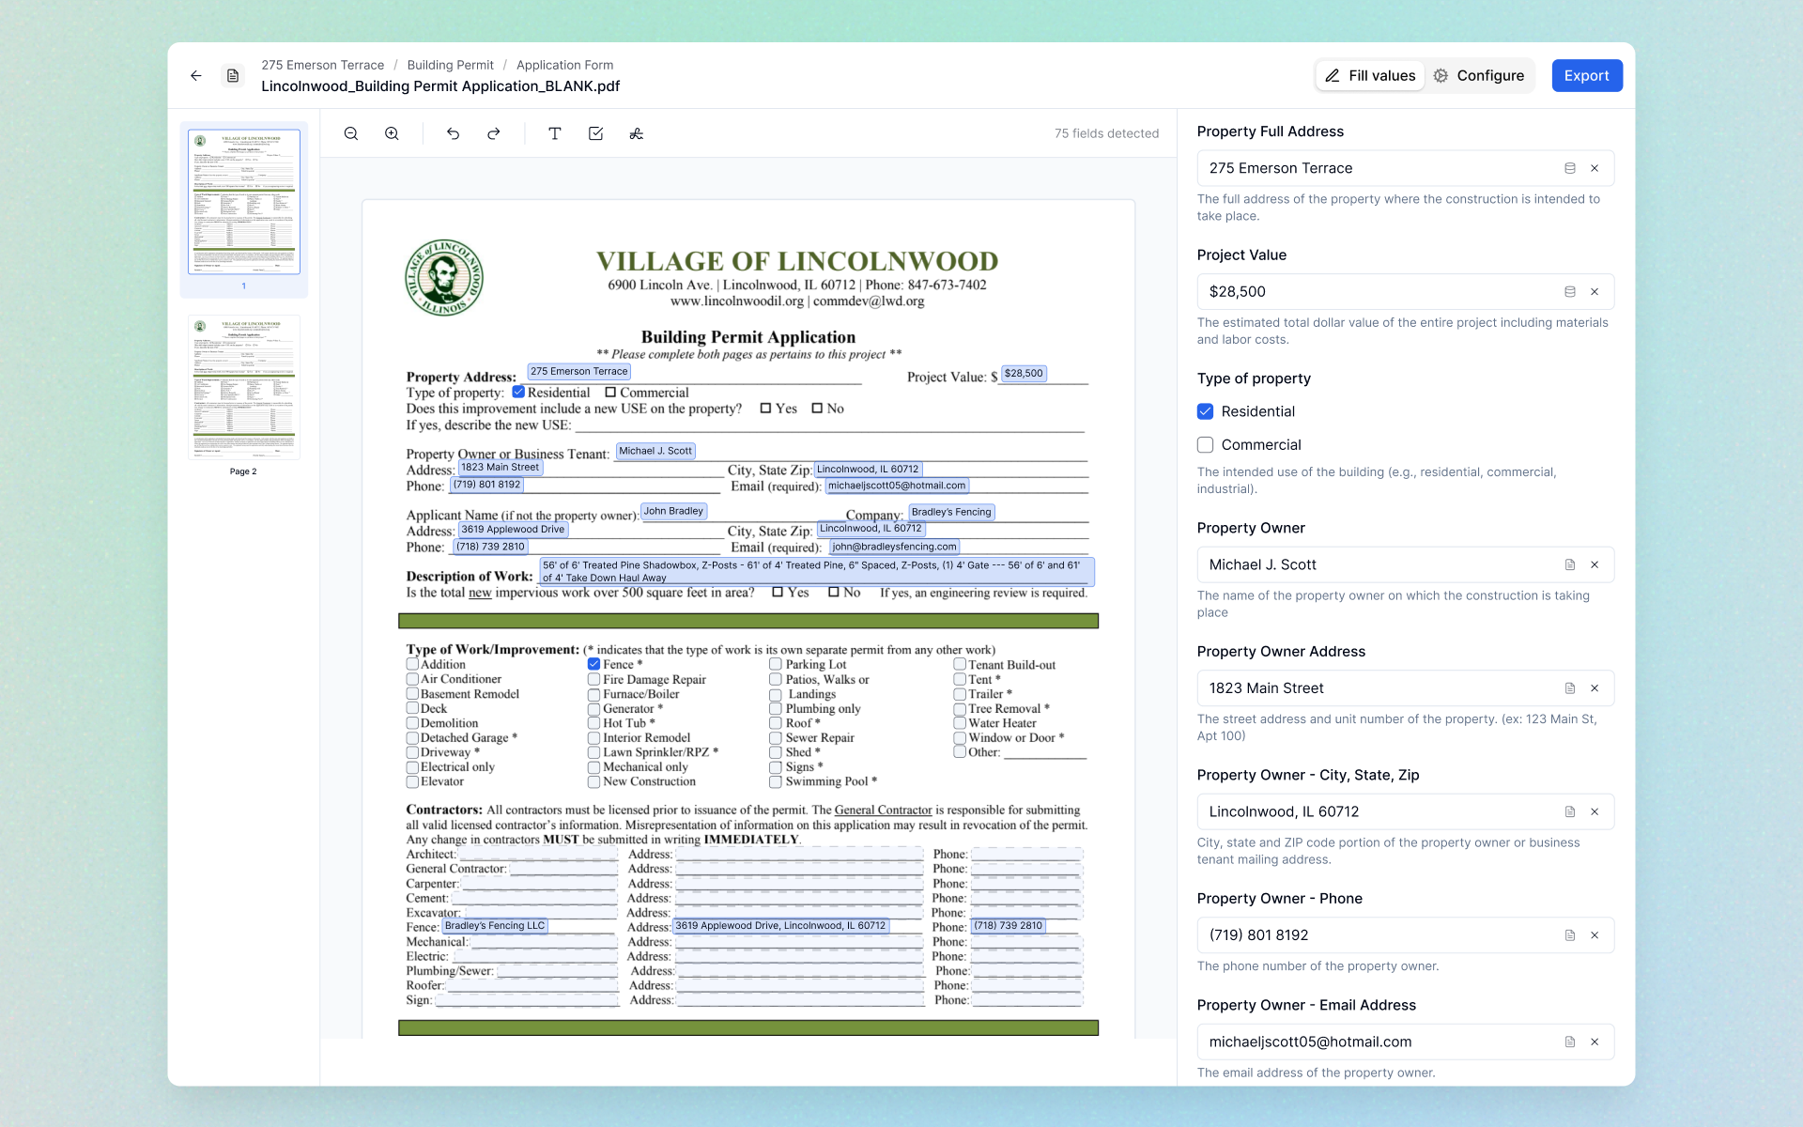Select Page 2 thumbnail
Image resolution: width=1803 pixels, height=1127 pixels.
[x=244, y=387]
